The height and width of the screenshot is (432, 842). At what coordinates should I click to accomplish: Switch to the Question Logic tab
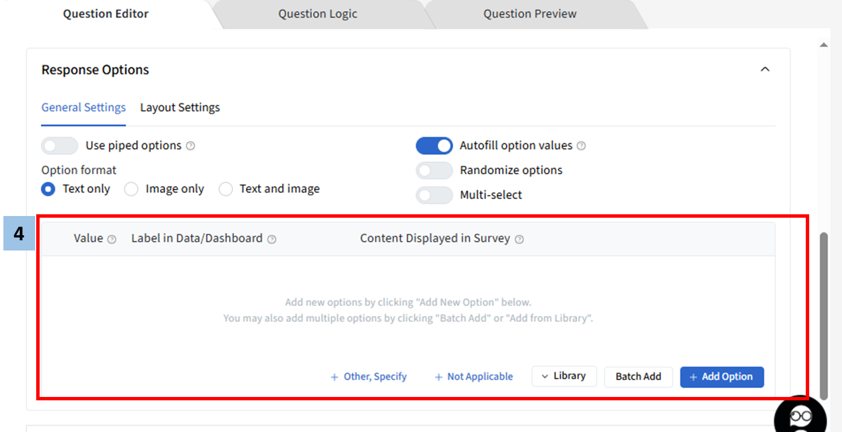coord(317,14)
